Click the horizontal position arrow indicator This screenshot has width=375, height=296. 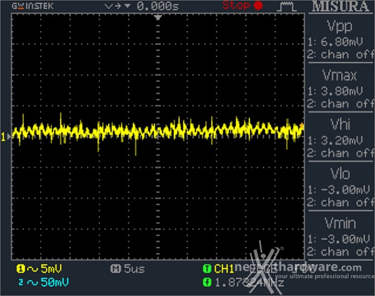[117, 6]
